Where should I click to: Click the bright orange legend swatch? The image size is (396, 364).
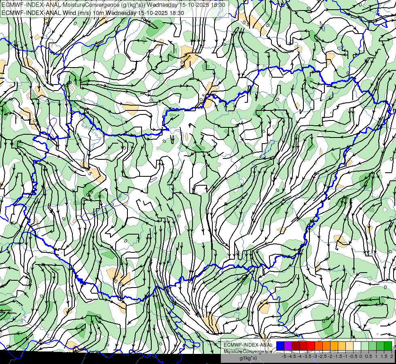[326, 346]
